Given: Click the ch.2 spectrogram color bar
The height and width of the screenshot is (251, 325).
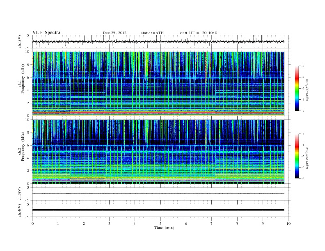Looking at the screenshot, I should pos(297,156).
